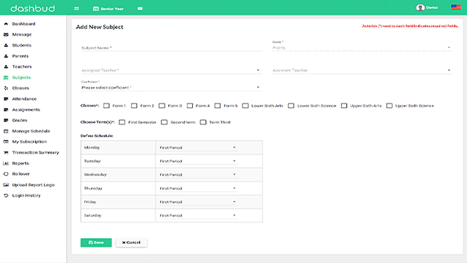The height and width of the screenshot is (263, 467).
Task: Open Wednesday's period dropdown
Action: [x=198, y=175]
